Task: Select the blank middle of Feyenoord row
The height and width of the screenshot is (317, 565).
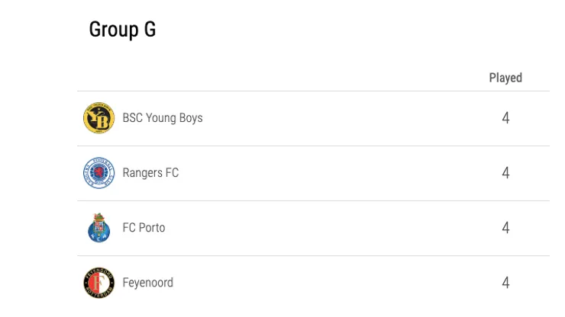Action: point(344,283)
